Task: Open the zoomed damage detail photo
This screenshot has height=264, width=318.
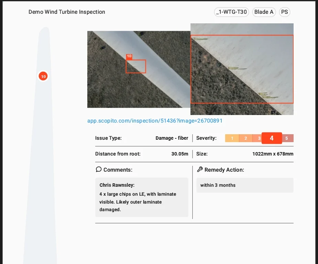Action: pyautogui.click(x=242, y=69)
